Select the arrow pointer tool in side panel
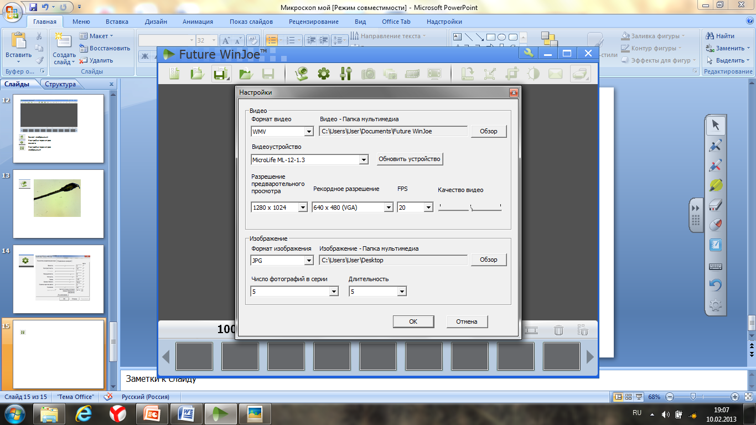Screen dimensions: 756x425 (715, 125)
